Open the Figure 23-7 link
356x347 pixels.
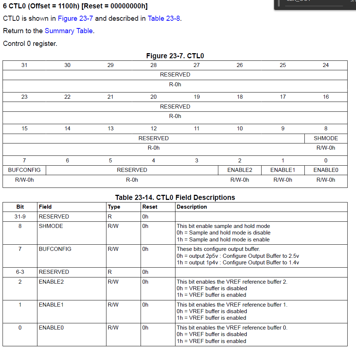75,19
